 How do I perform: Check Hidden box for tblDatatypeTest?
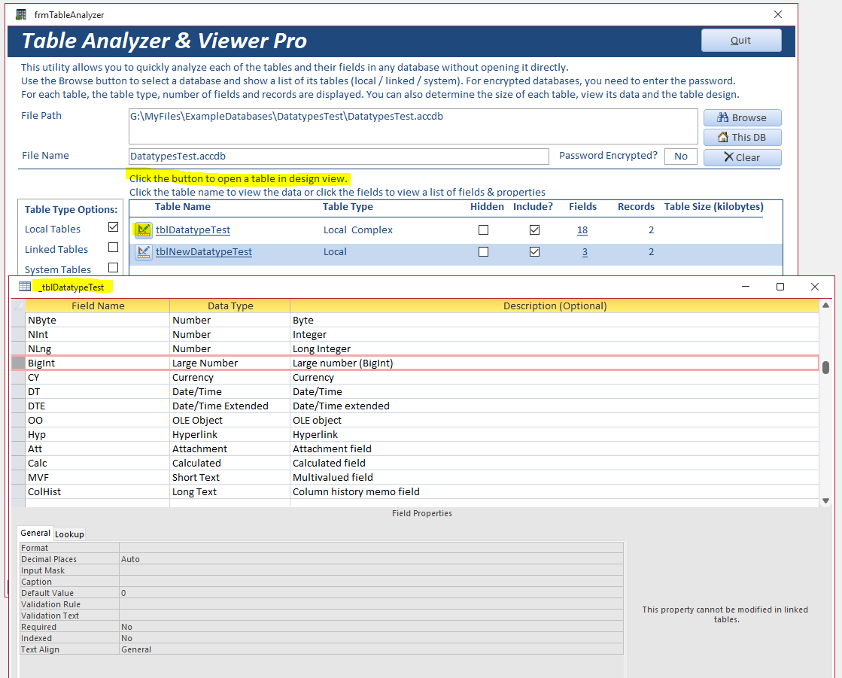[x=483, y=230]
